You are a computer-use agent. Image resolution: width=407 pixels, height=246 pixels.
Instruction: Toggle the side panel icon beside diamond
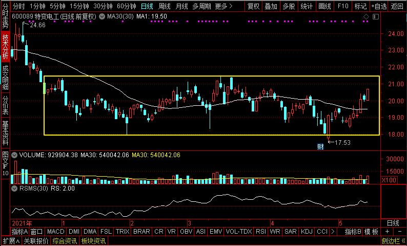coord(376,17)
